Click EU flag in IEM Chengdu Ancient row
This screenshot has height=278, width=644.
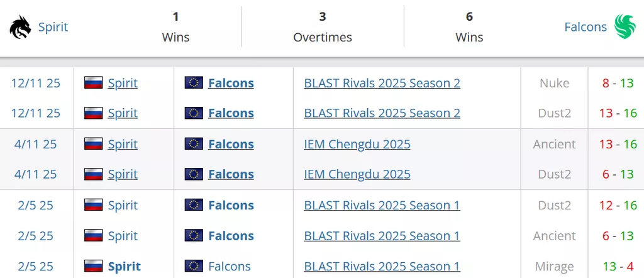[x=194, y=144]
